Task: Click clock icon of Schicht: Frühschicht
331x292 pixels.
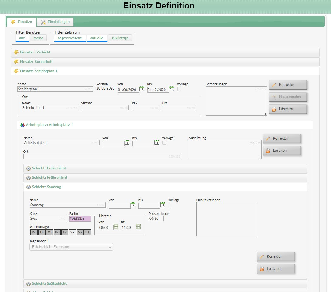Action: click(29, 178)
